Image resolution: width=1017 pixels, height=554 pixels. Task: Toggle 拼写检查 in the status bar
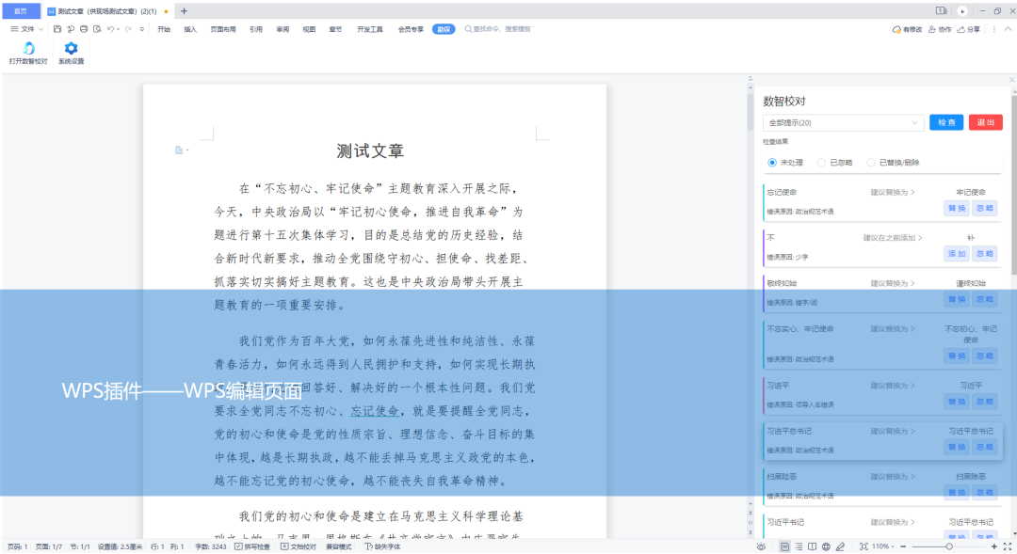tap(252, 546)
